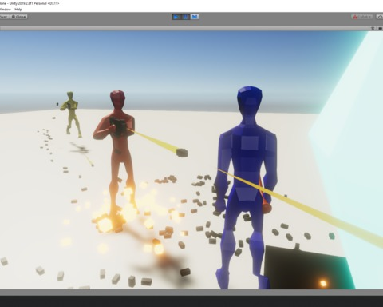Viewport: 383px width, 307px height.
Task: Click the Pause button
Action: [x=185, y=17]
